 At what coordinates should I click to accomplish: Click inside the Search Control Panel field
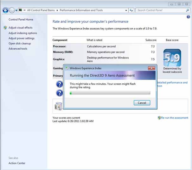160,10
